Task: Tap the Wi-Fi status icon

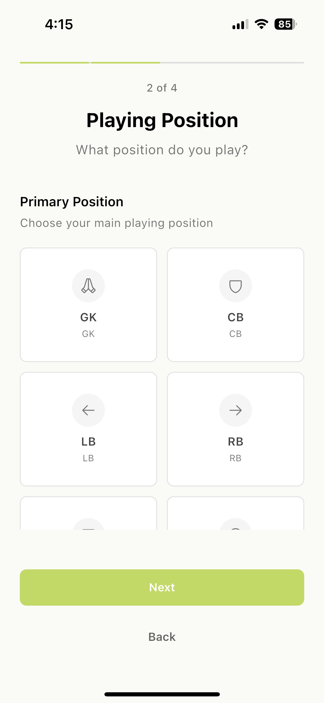Action: (261, 24)
